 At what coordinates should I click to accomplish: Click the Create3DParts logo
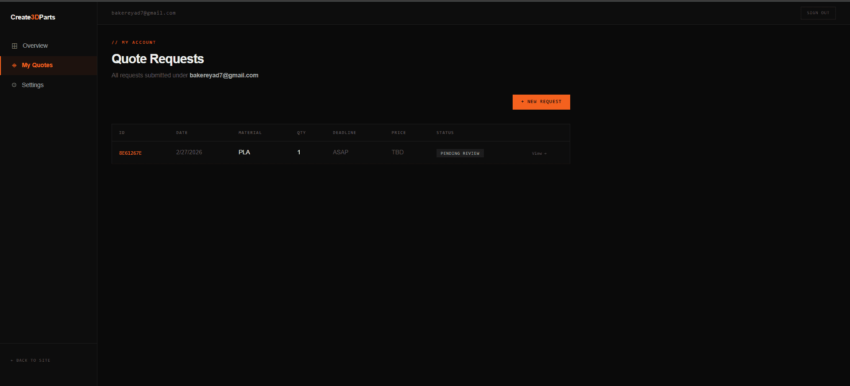pos(33,17)
